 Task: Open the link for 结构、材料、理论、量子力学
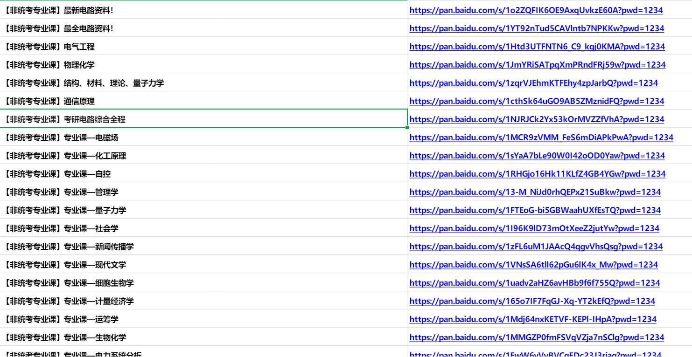click(x=534, y=83)
